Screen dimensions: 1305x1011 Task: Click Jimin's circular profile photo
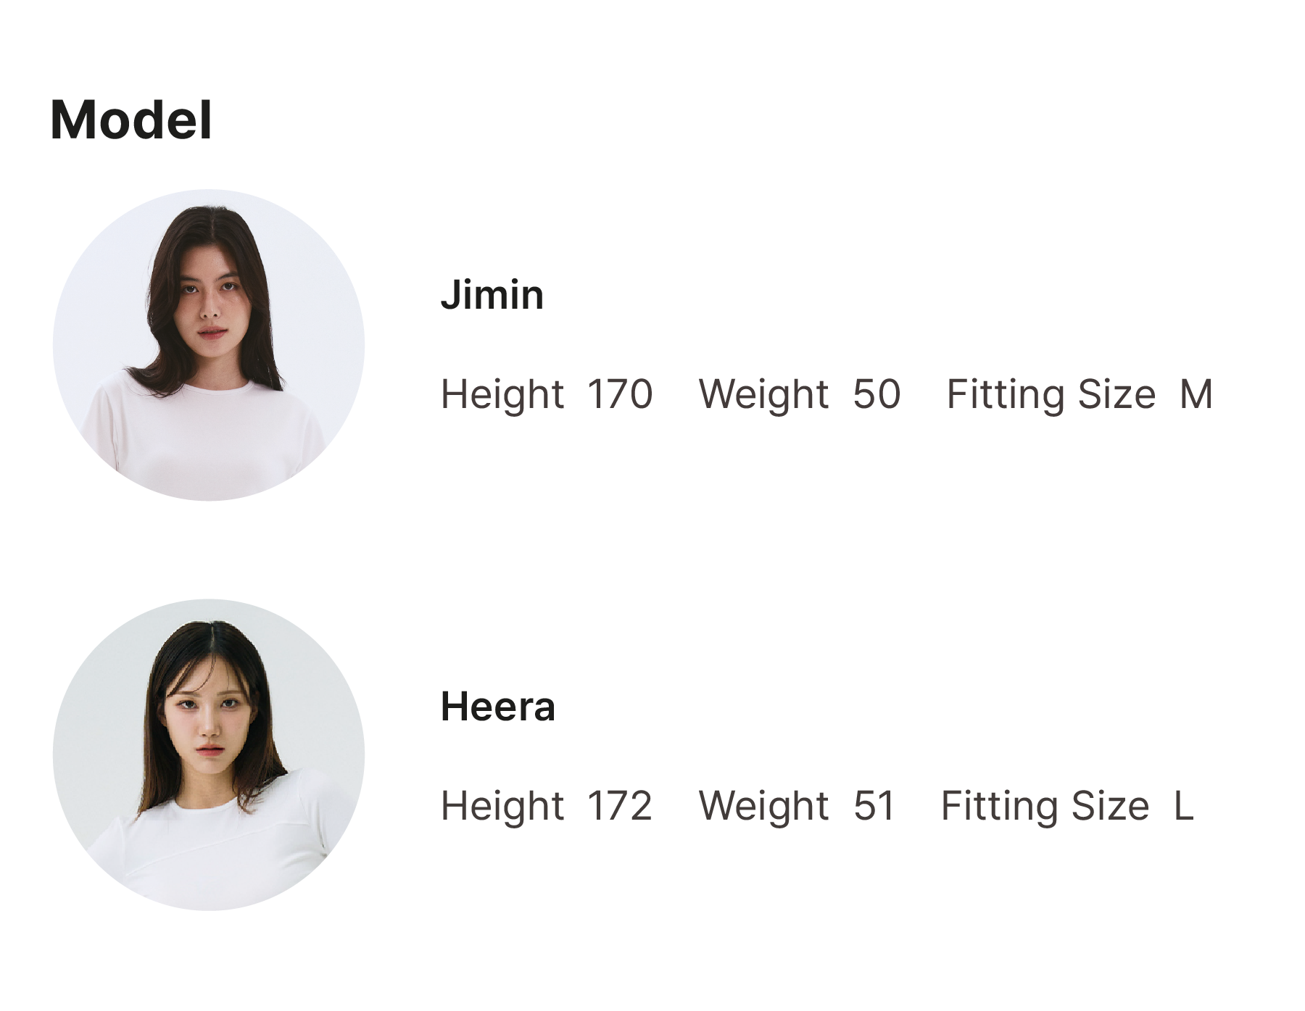coord(209,345)
